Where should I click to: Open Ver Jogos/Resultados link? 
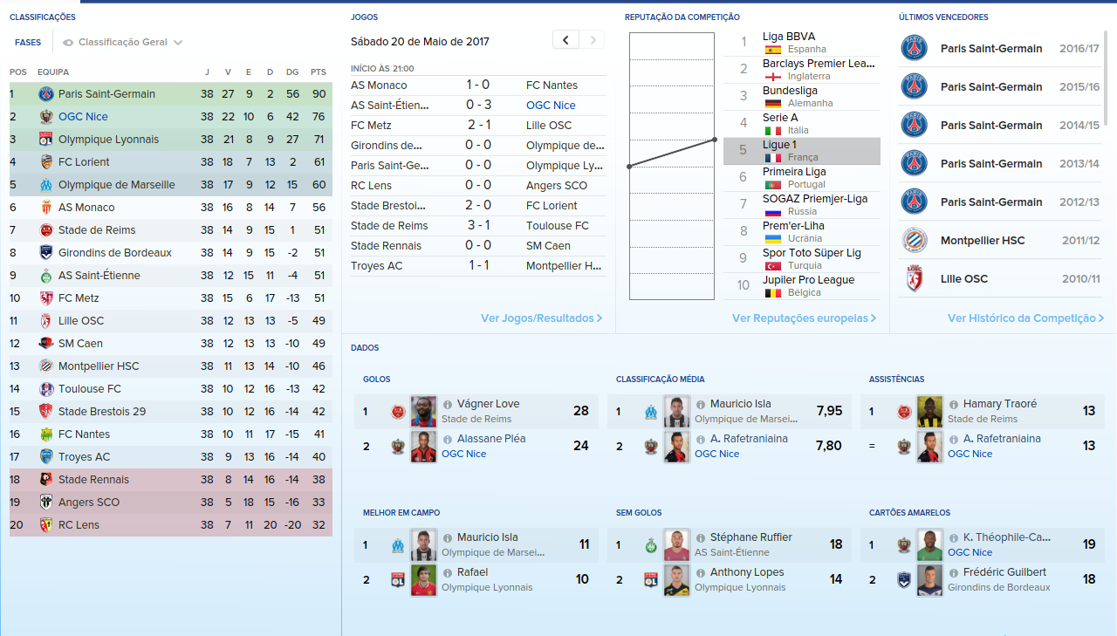(541, 318)
